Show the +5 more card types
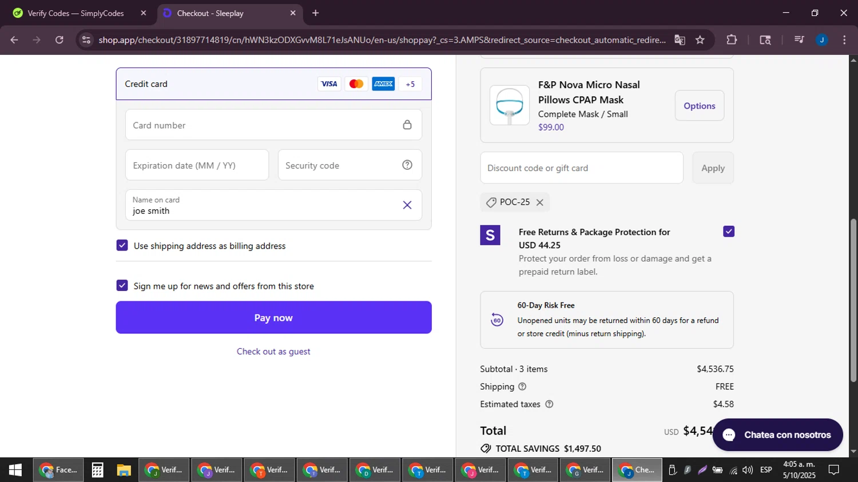 pos(410,84)
